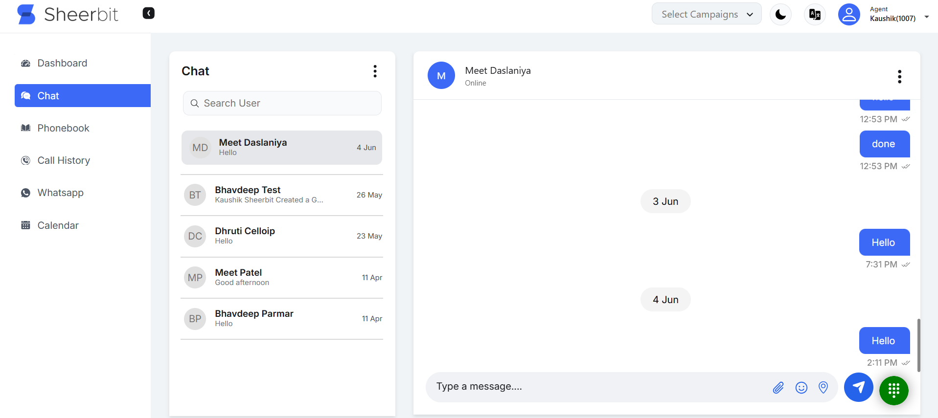Image resolution: width=938 pixels, height=418 pixels.
Task: Open the green dialpad button
Action: (x=893, y=390)
